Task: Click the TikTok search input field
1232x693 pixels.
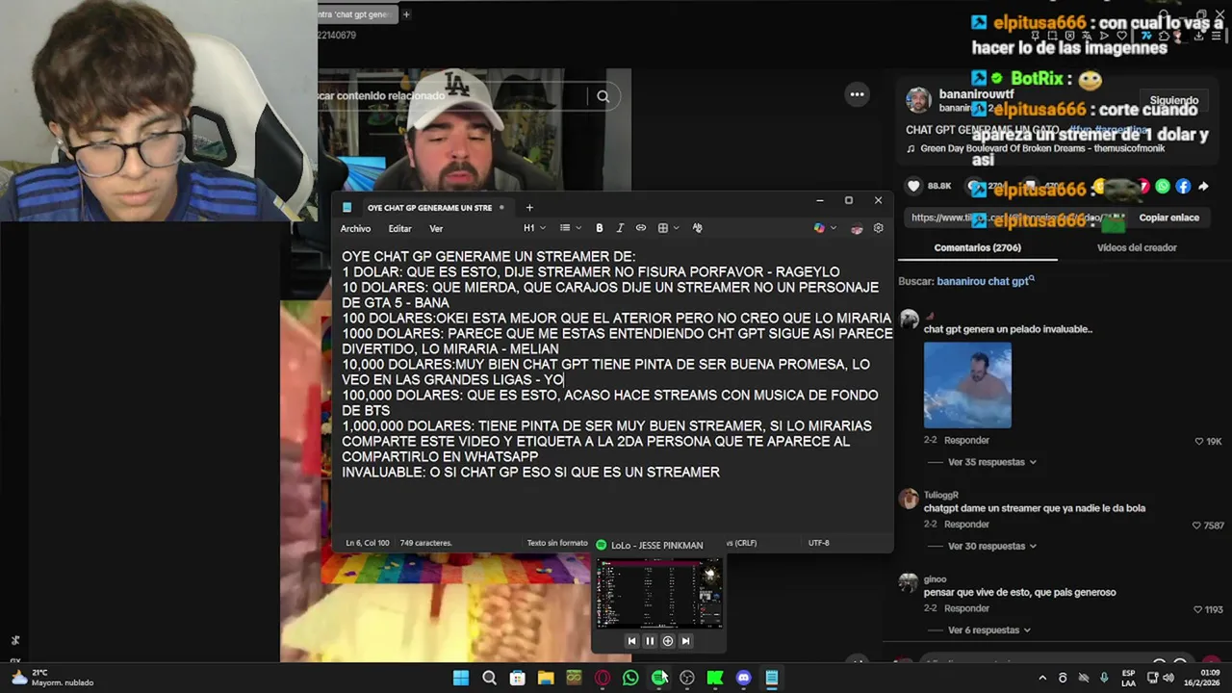Action: [452, 96]
